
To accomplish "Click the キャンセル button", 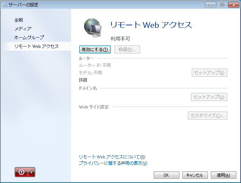I will tap(195, 175).
